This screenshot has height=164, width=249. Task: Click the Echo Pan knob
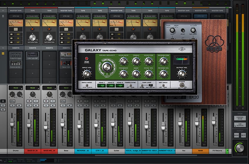tap(148, 61)
